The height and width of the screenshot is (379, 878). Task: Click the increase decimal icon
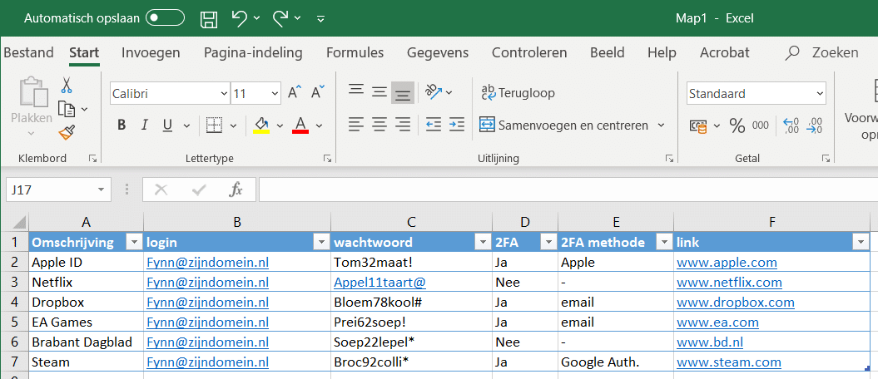pos(791,126)
